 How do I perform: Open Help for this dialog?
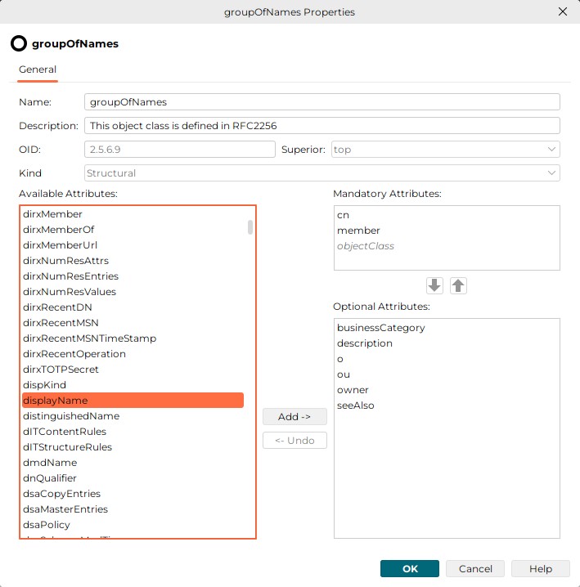coord(540,569)
